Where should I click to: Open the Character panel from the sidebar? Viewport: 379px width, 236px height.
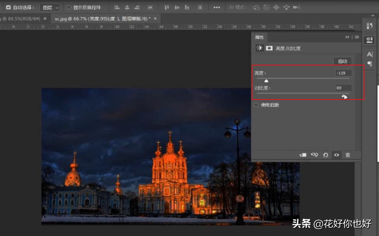[369, 55]
